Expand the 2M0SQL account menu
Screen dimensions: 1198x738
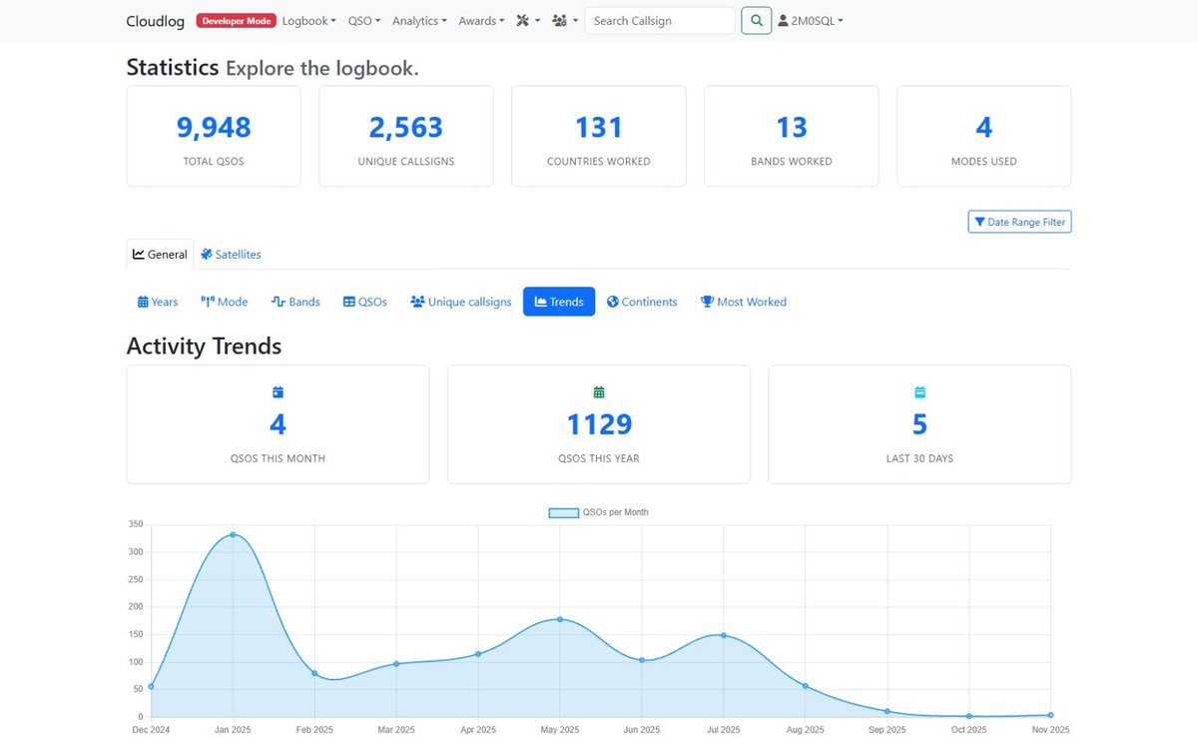811,20
